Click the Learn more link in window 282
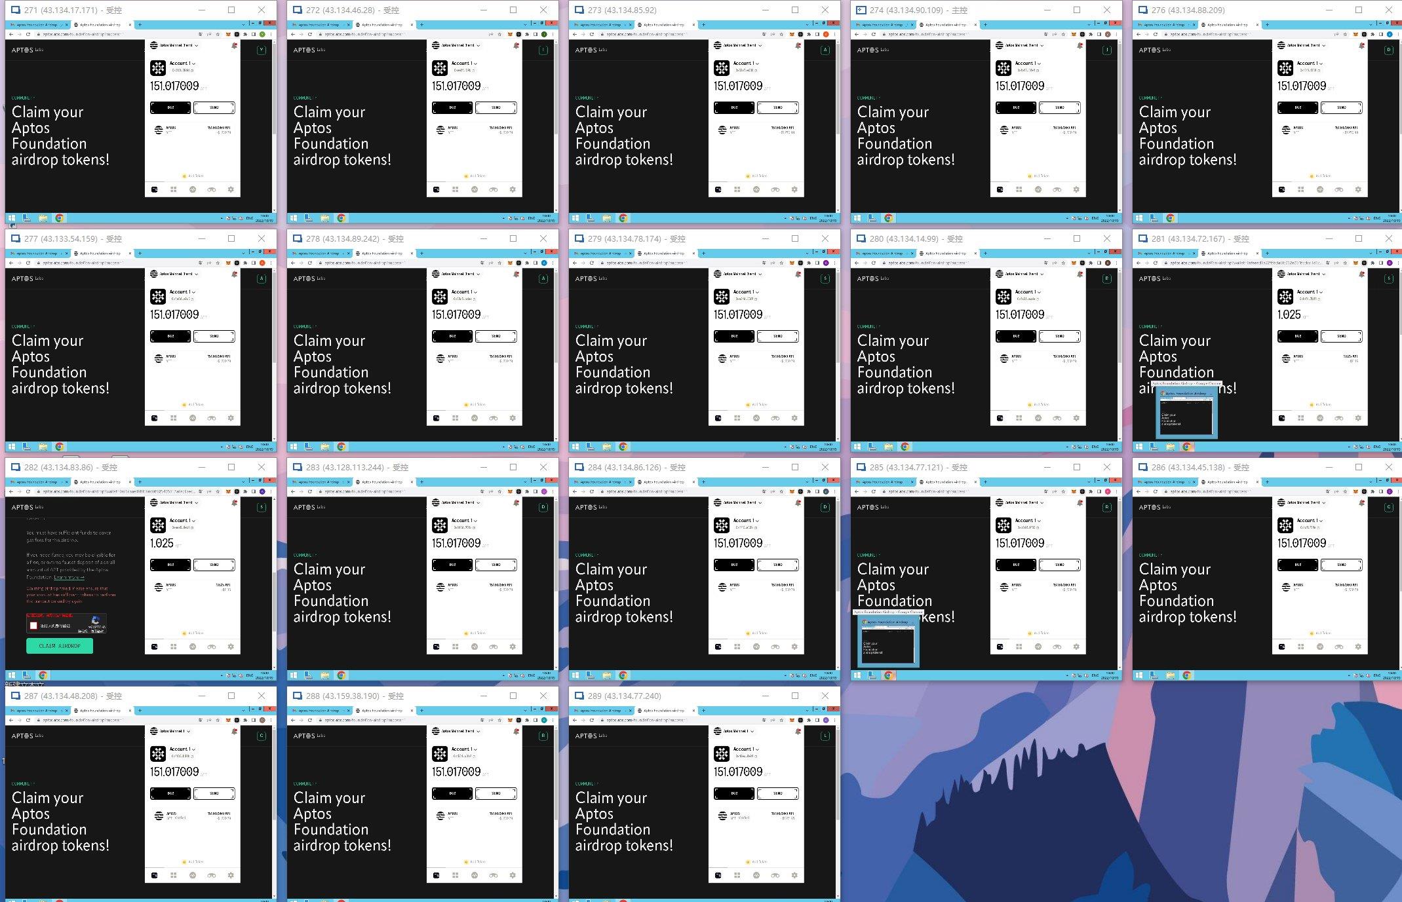 click(69, 578)
